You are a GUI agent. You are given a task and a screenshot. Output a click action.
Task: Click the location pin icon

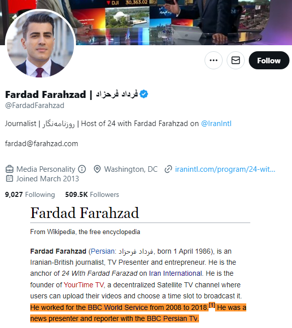pyautogui.click(x=97, y=169)
